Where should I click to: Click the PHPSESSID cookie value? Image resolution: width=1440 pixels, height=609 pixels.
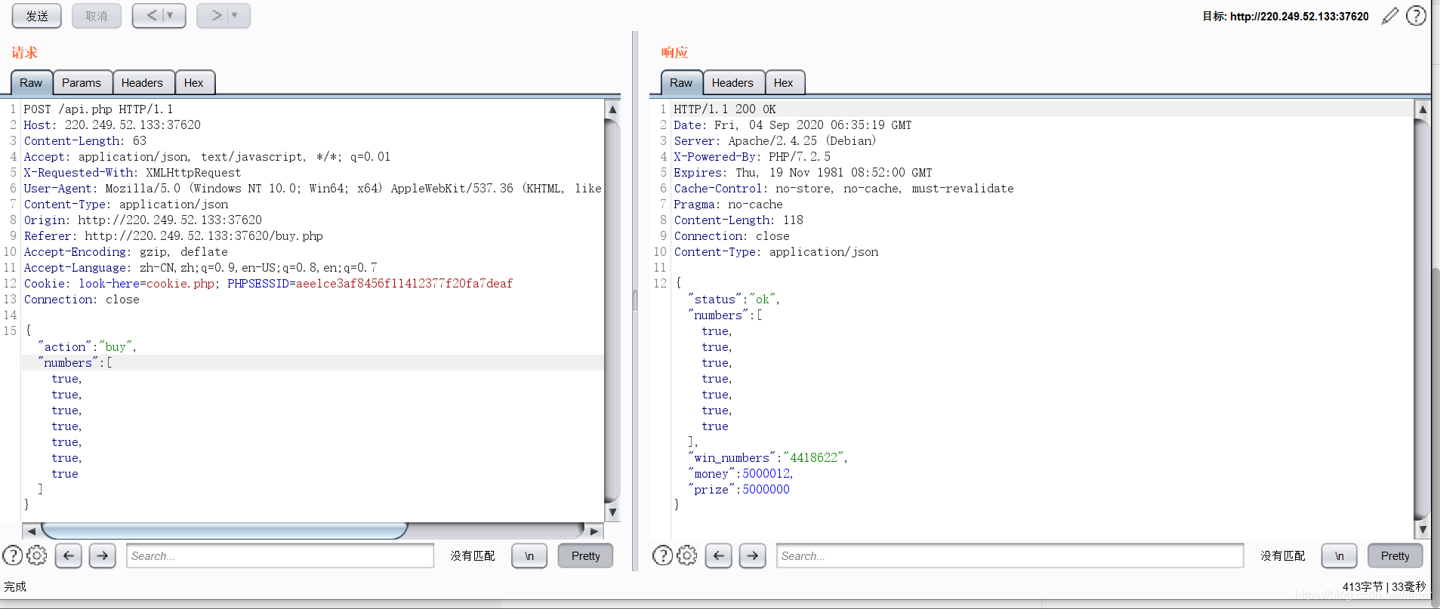click(x=404, y=284)
